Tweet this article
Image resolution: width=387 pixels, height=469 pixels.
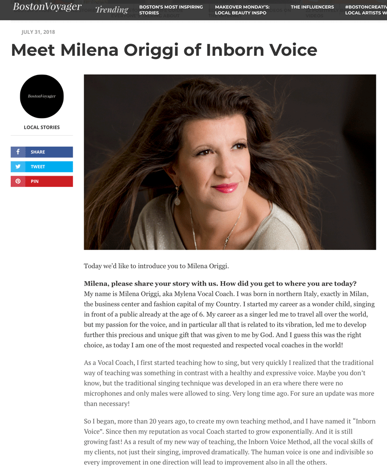point(42,166)
